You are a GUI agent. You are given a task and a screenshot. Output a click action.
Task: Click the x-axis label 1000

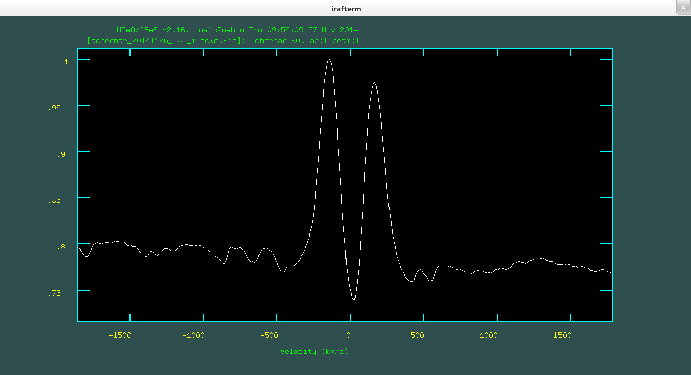point(489,335)
